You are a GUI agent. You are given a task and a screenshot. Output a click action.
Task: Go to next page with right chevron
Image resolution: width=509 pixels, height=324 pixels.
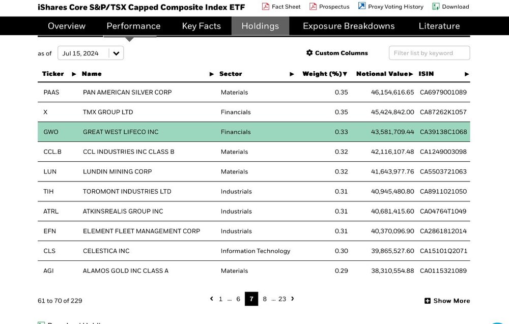tap(293, 299)
